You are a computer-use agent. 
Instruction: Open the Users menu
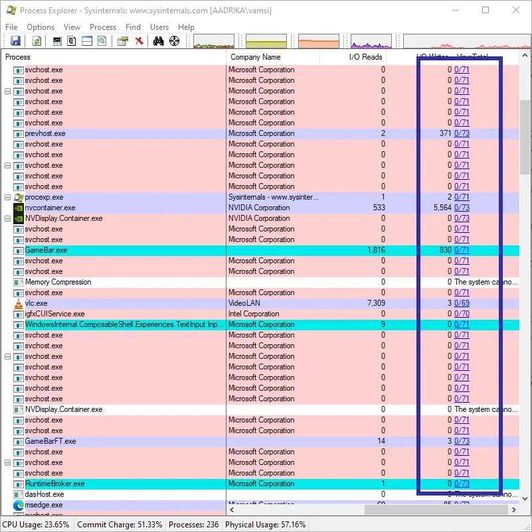tap(159, 27)
